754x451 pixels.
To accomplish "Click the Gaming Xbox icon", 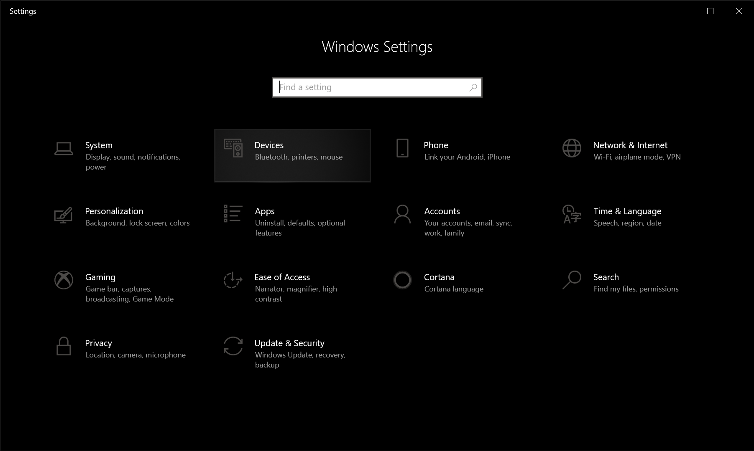I will tap(63, 281).
